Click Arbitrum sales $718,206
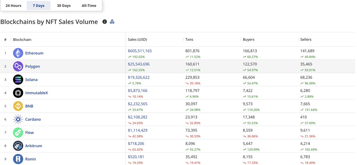This screenshot has width=357, height=165. 136,143
